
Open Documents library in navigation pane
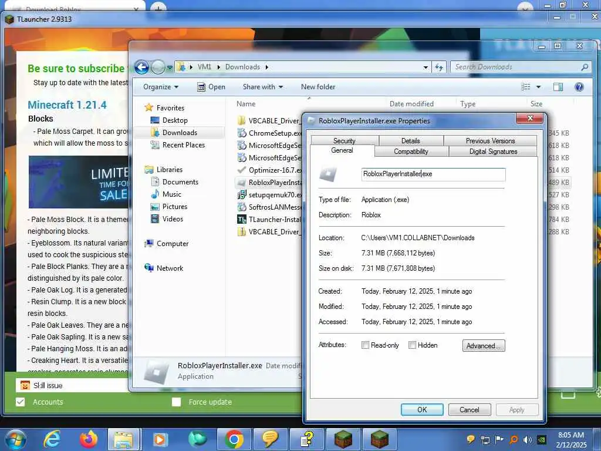point(180,182)
